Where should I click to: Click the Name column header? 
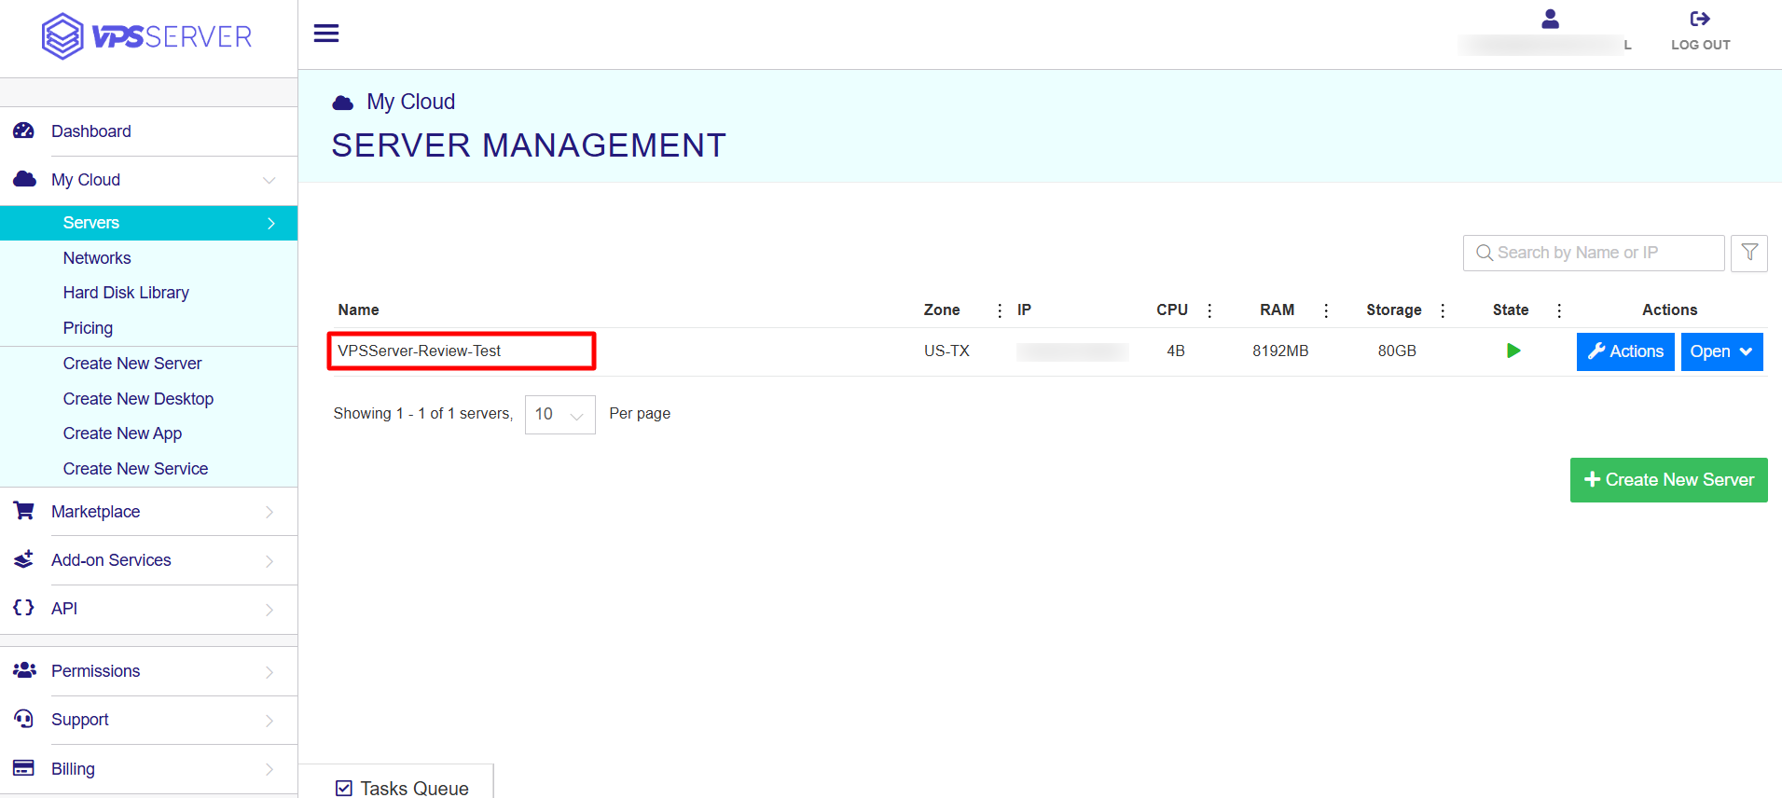(358, 310)
